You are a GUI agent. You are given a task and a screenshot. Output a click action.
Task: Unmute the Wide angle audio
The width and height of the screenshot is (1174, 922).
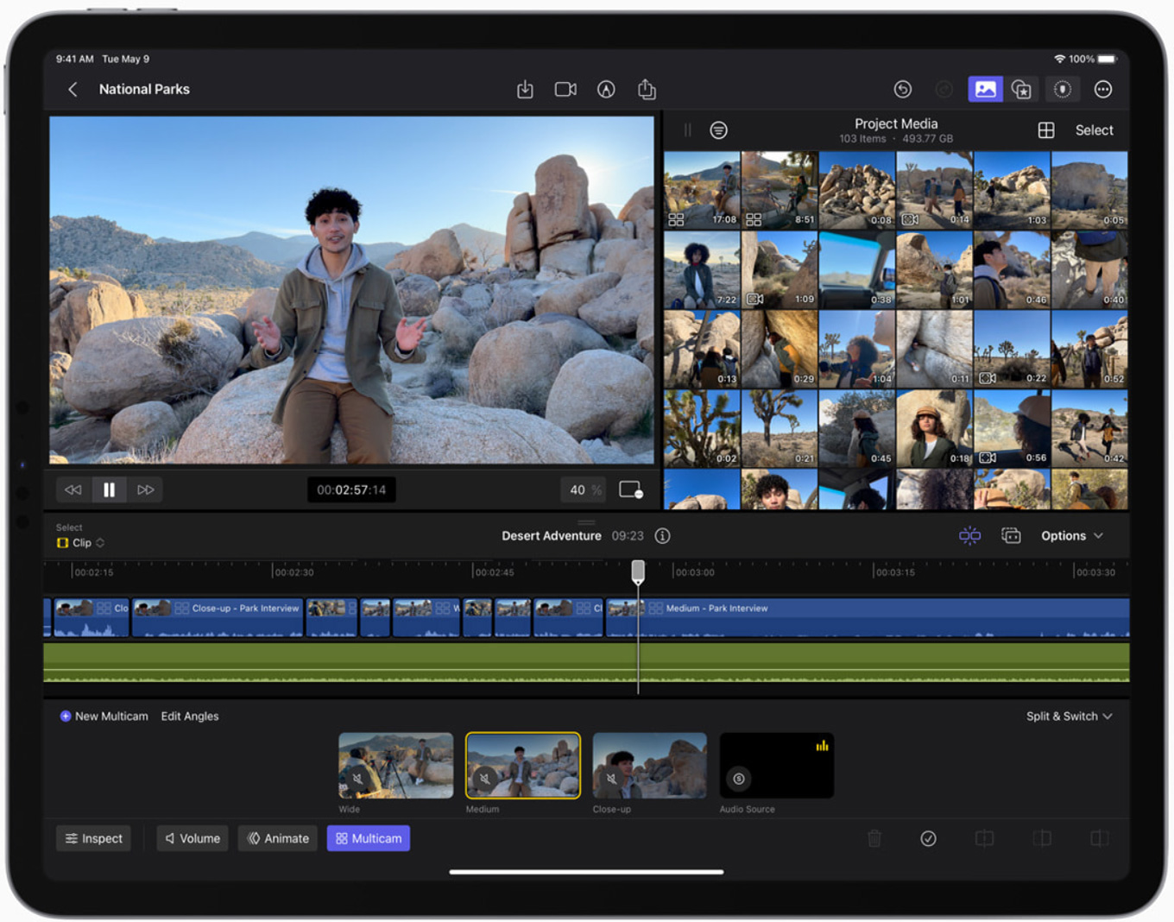pyautogui.click(x=357, y=779)
